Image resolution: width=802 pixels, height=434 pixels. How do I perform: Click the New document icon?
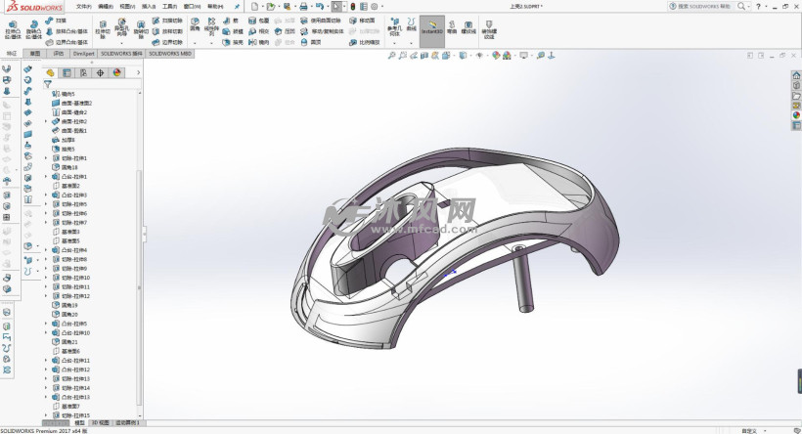pyautogui.click(x=254, y=7)
